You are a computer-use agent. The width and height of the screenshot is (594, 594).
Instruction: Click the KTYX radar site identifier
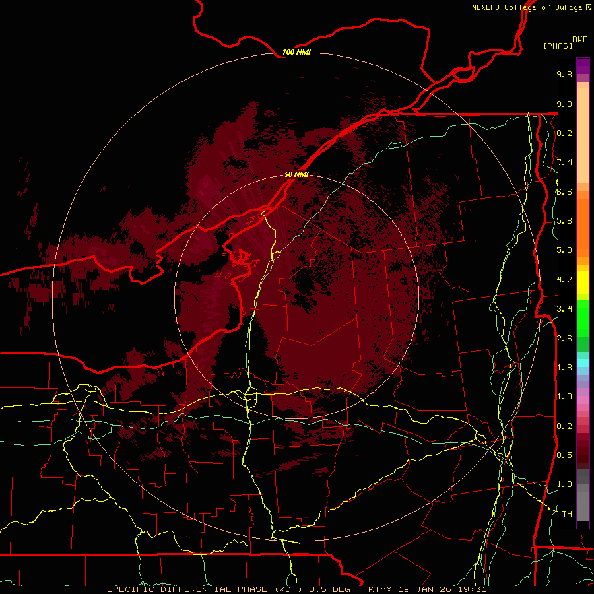click(381, 589)
